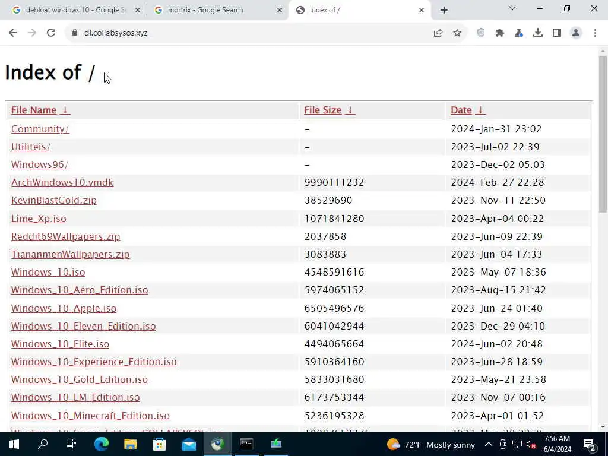The width and height of the screenshot is (608, 456).
Task: Open Task View
Action: tap(71, 444)
